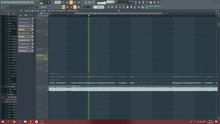Click the master pitch knob
The image size is (220, 124).
(x=37, y=7)
